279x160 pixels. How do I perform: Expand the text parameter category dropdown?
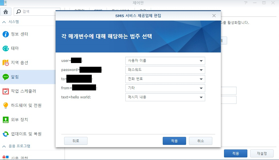165,97
